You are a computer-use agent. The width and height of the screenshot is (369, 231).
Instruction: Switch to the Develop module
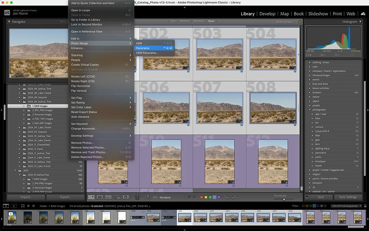pos(267,14)
